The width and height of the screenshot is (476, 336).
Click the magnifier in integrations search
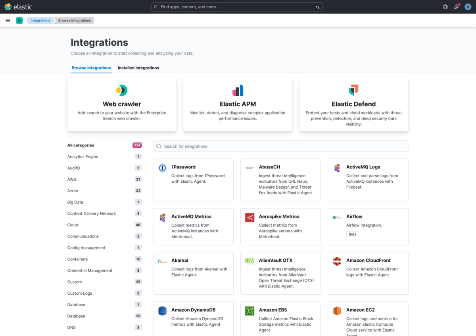tap(159, 146)
